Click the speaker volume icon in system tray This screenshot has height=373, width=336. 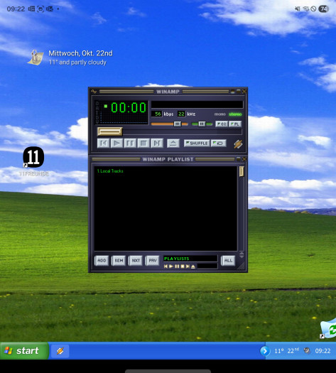pos(307,351)
